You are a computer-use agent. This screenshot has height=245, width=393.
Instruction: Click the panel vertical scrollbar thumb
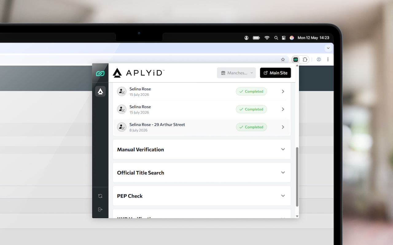click(x=297, y=177)
